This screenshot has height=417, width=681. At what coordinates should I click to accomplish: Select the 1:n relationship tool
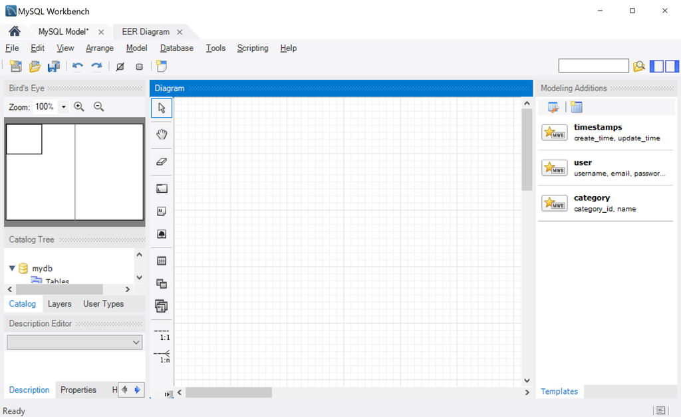point(162,356)
